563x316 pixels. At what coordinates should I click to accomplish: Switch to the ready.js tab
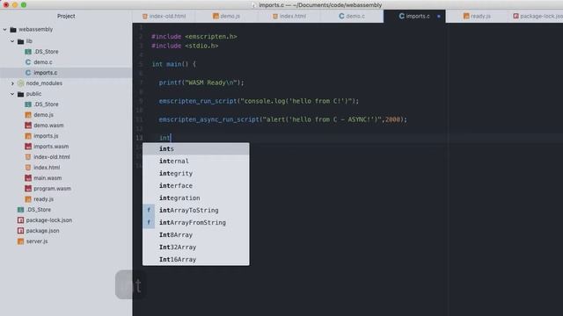pos(477,16)
